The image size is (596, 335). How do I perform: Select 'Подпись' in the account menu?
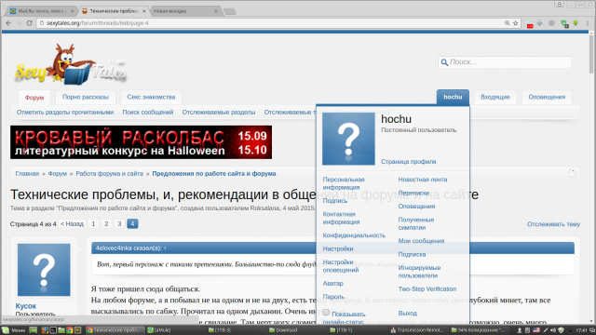click(x=335, y=201)
